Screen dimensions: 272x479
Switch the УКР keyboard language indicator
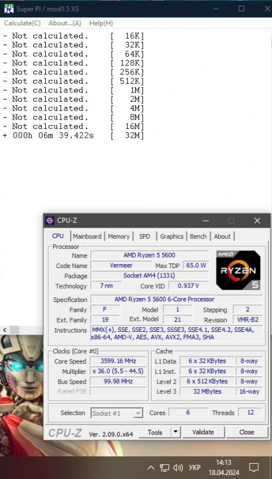click(x=194, y=468)
